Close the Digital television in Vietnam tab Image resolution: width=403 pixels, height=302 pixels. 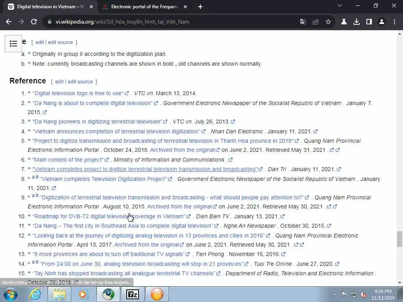(x=91, y=7)
